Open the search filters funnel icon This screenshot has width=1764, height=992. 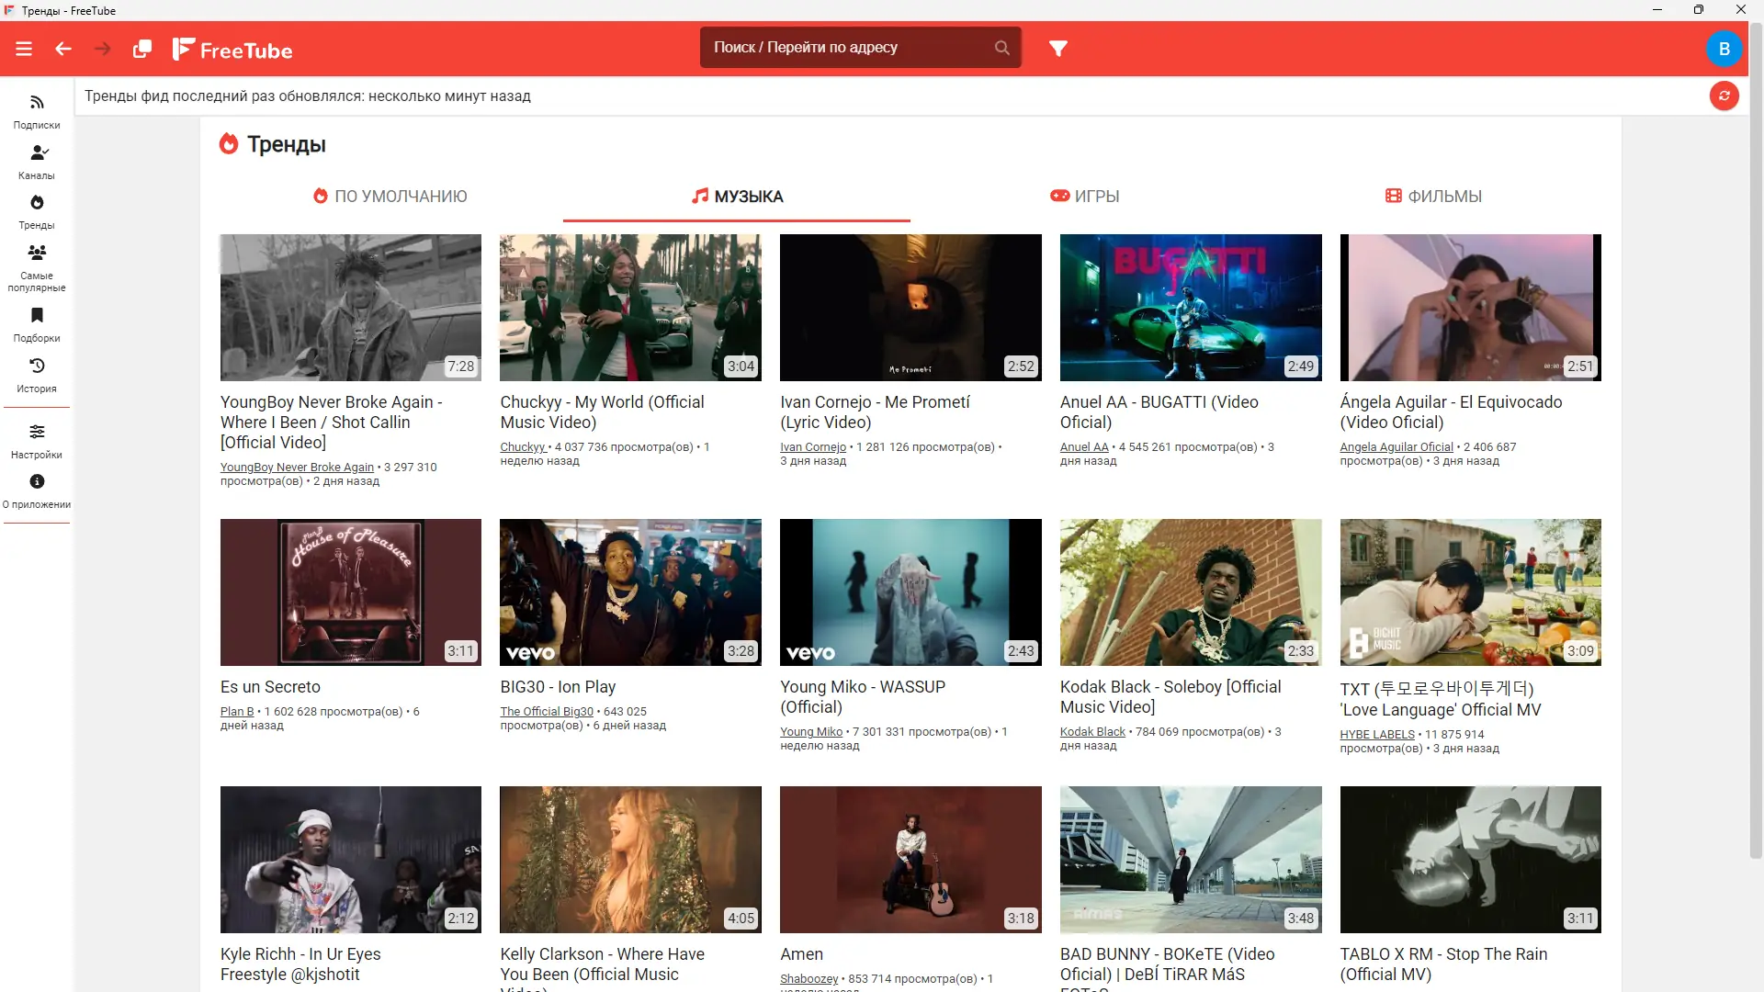point(1058,49)
